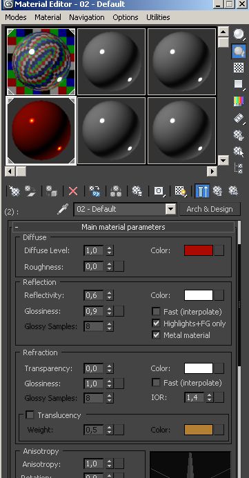Open the Modes menu
Image resolution: width=249 pixels, height=478 pixels.
(16, 17)
